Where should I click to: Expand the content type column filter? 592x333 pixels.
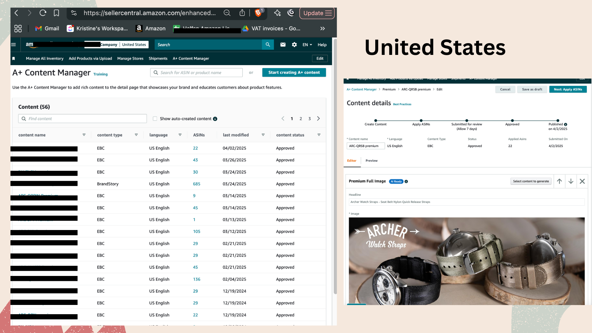136,135
